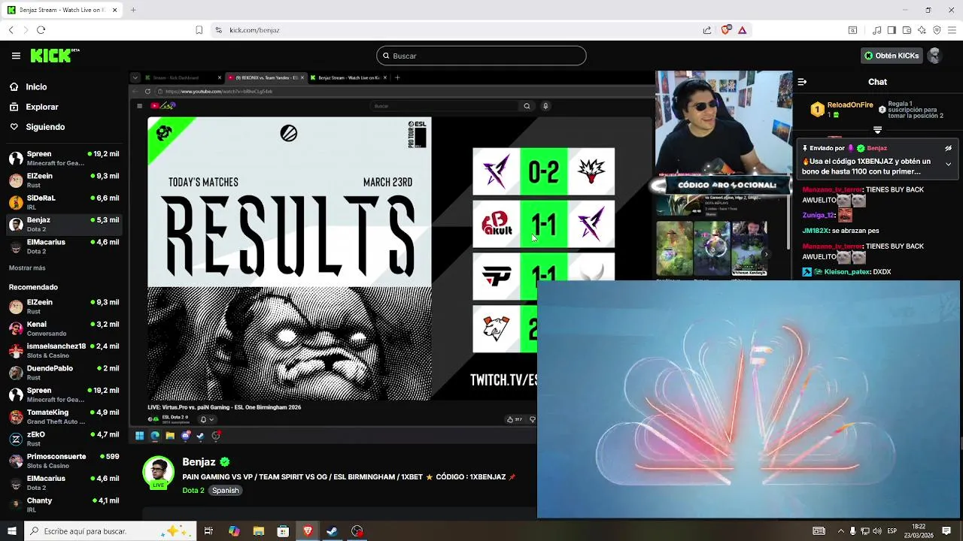Image resolution: width=963 pixels, height=541 pixels.
Task: Click the Obtén KICKs button
Action: coord(892,56)
